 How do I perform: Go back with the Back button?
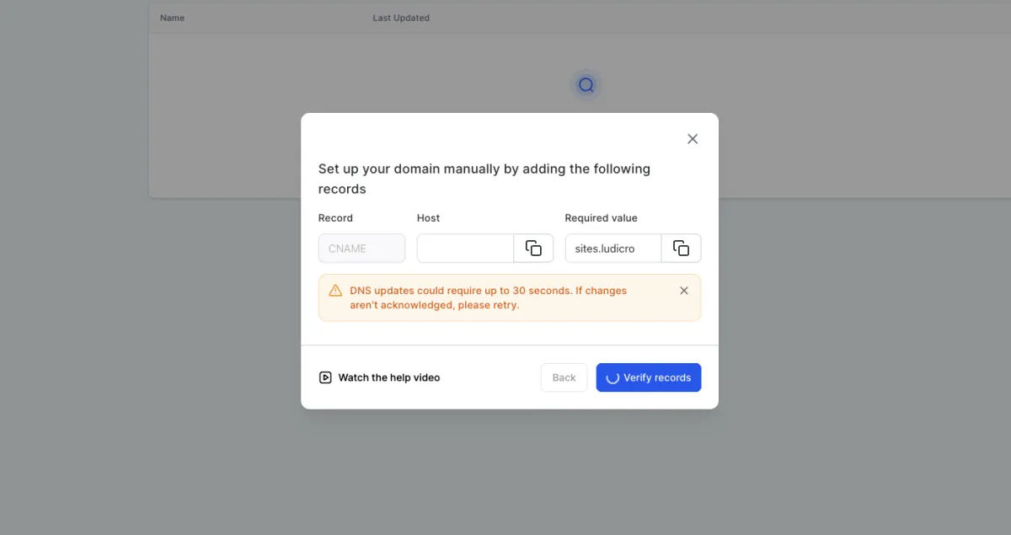coord(564,377)
